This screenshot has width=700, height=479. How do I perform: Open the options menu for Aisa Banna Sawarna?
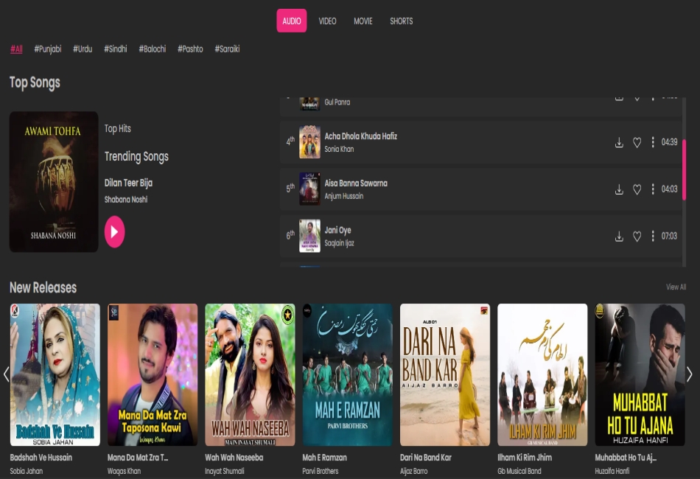coord(653,189)
